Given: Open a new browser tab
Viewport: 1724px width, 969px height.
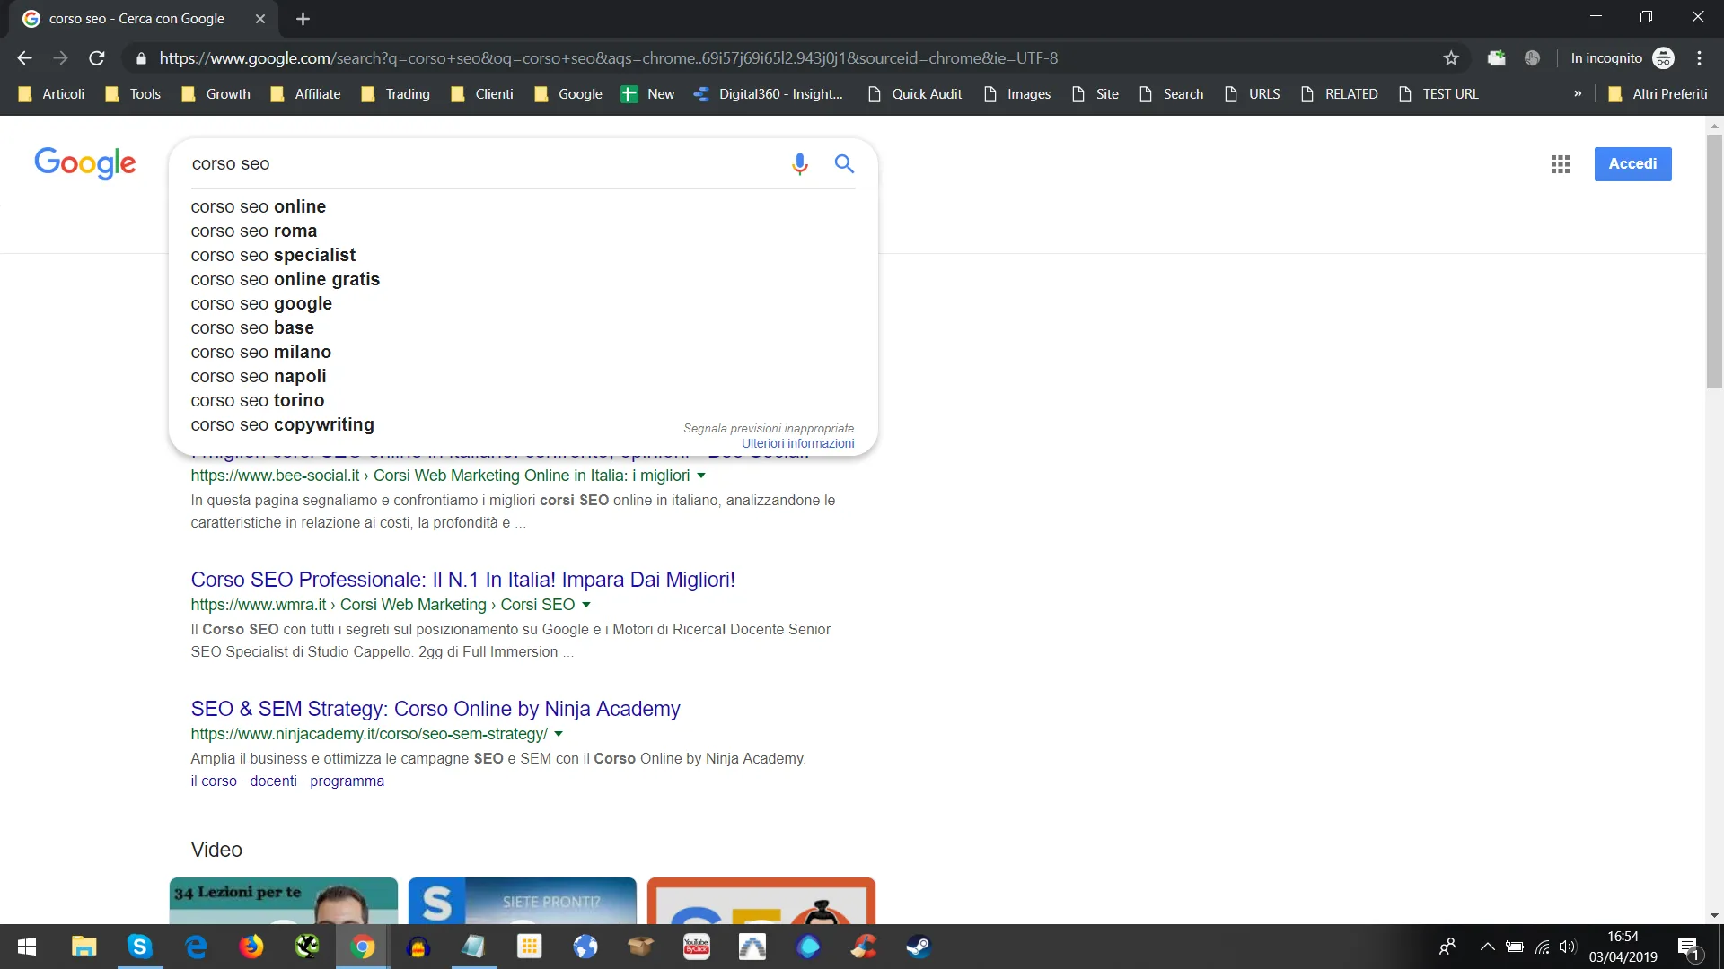Looking at the screenshot, I should click(x=303, y=19).
